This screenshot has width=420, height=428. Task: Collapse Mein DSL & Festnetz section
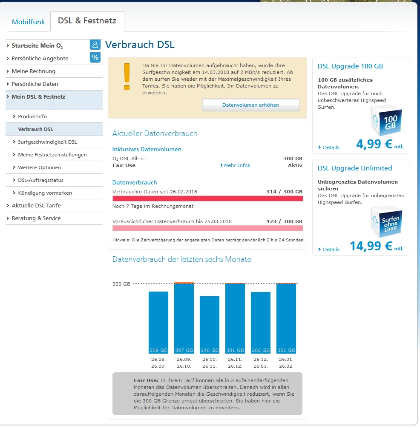point(54,100)
